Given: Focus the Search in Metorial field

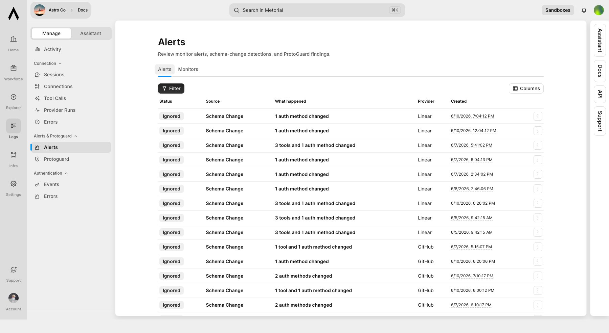Looking at the screenshot, I should pyautogui.click(x=317, y=10).
